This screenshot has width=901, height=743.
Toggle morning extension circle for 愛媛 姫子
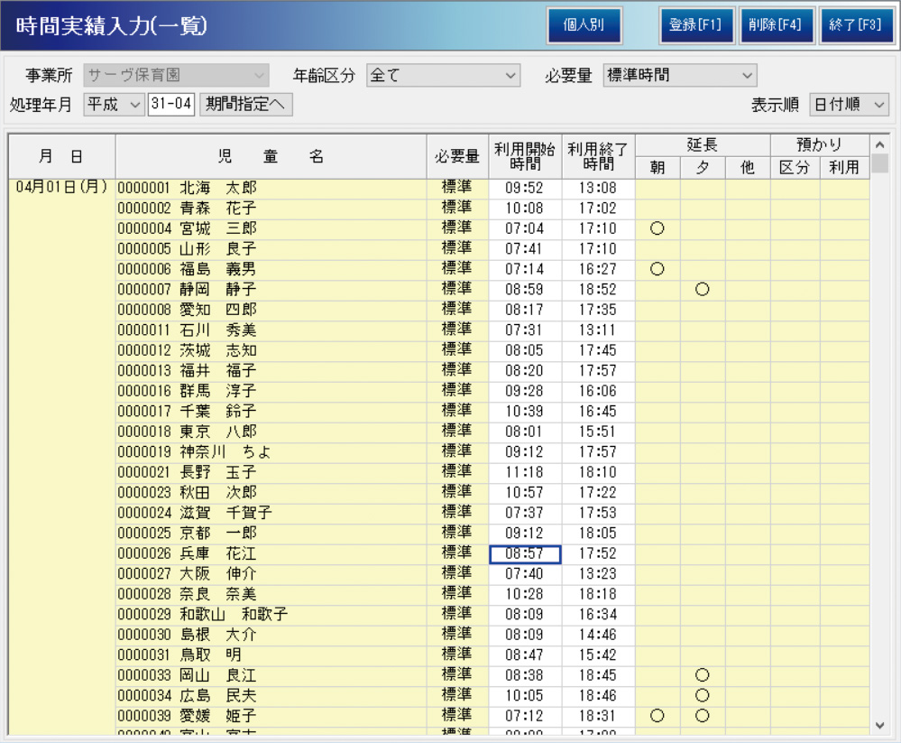click(657, 715)
